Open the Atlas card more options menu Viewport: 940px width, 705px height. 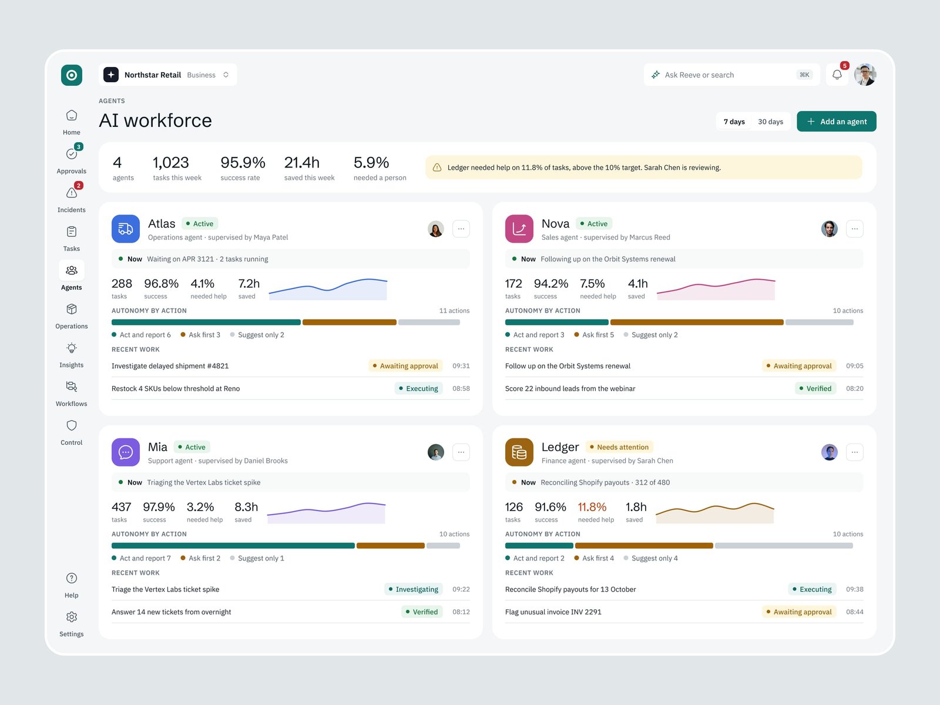coord(461,229)
